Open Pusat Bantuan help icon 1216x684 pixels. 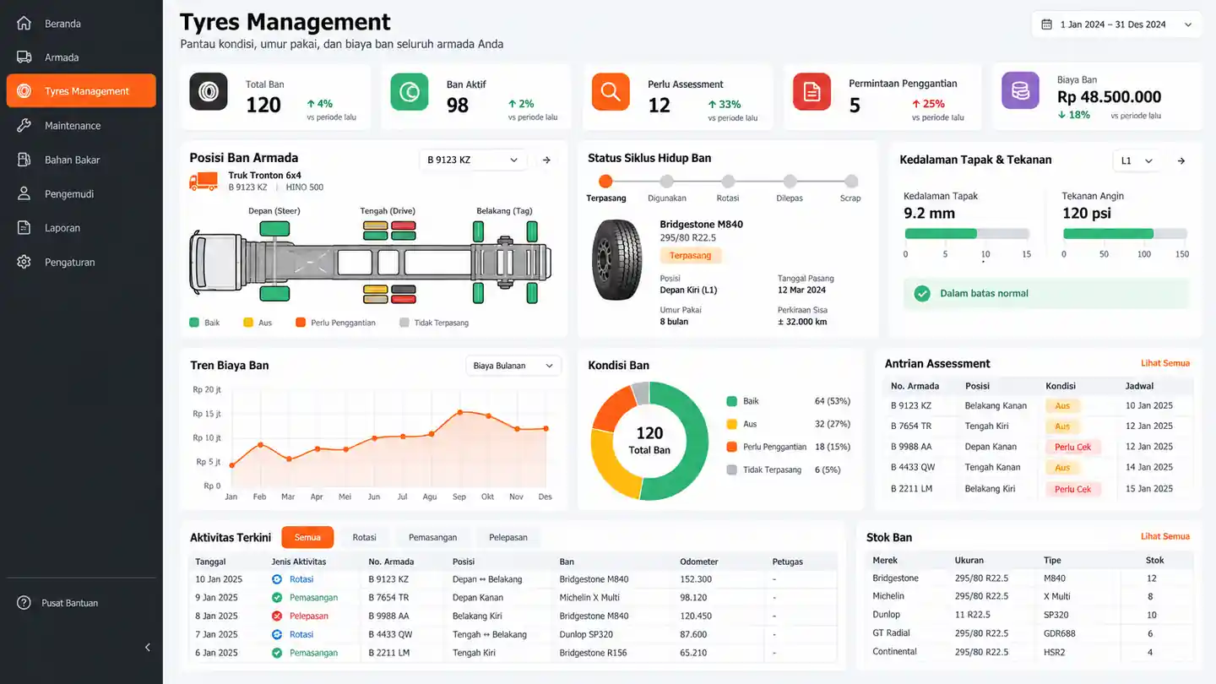tap(24, 603)
